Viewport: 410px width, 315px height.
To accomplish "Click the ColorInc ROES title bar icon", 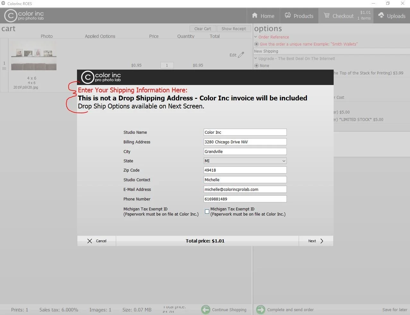I will point(3,4).
